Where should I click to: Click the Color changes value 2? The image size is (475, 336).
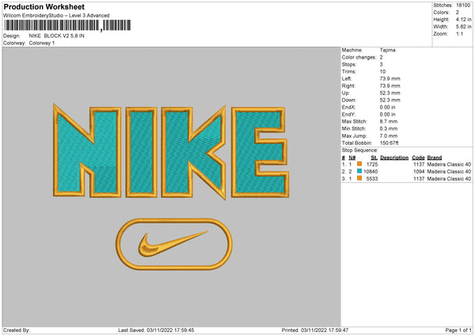381,57
